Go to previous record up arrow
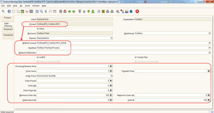214x113 pixels. coord(84,12)
